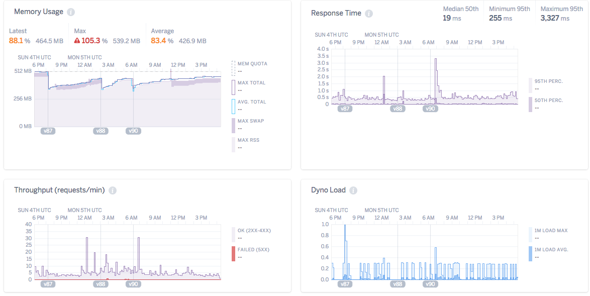Toggle the 95TH PERC. legend series

pyautogui.click(x=546, y=85)
